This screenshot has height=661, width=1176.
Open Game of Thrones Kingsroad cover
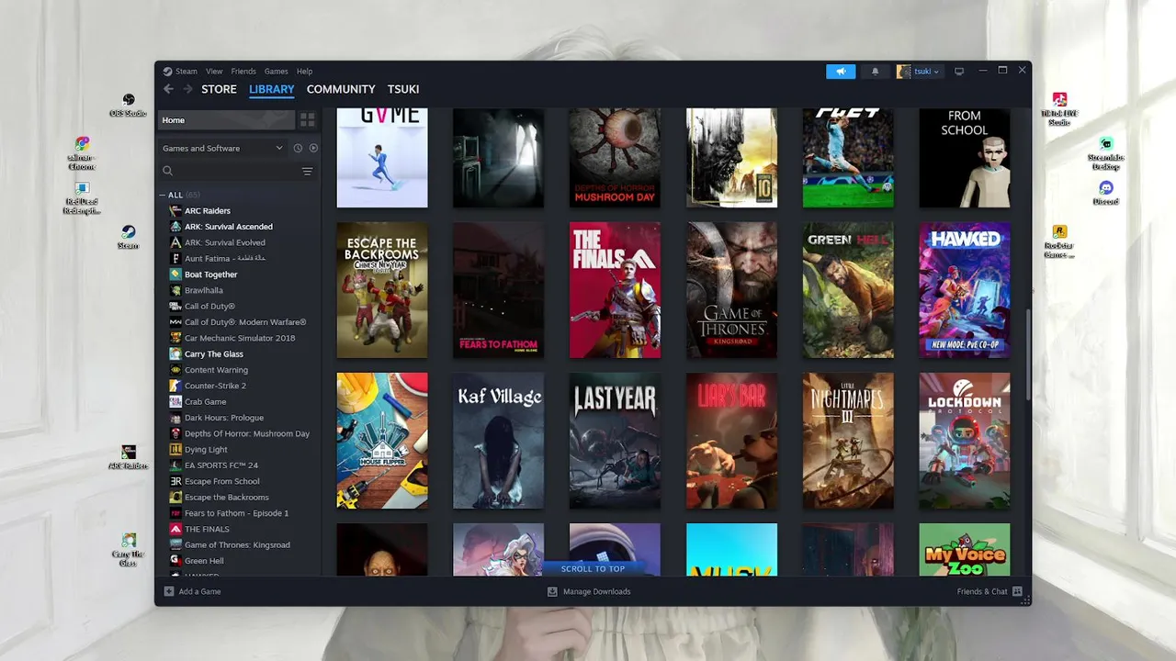(x=731, y=290)
